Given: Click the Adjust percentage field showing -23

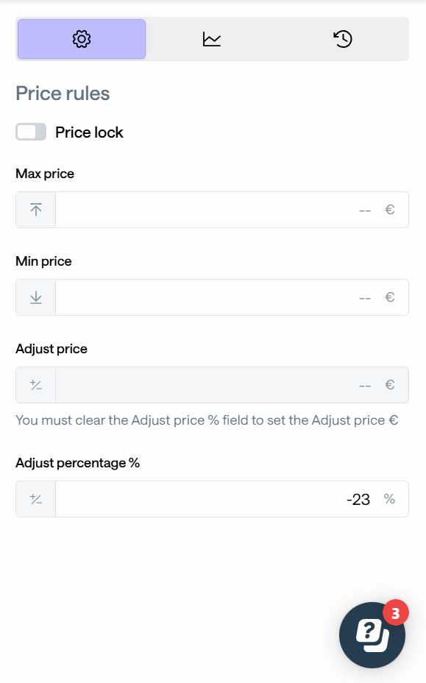Looking at the screenshot, I should (232, 499).
